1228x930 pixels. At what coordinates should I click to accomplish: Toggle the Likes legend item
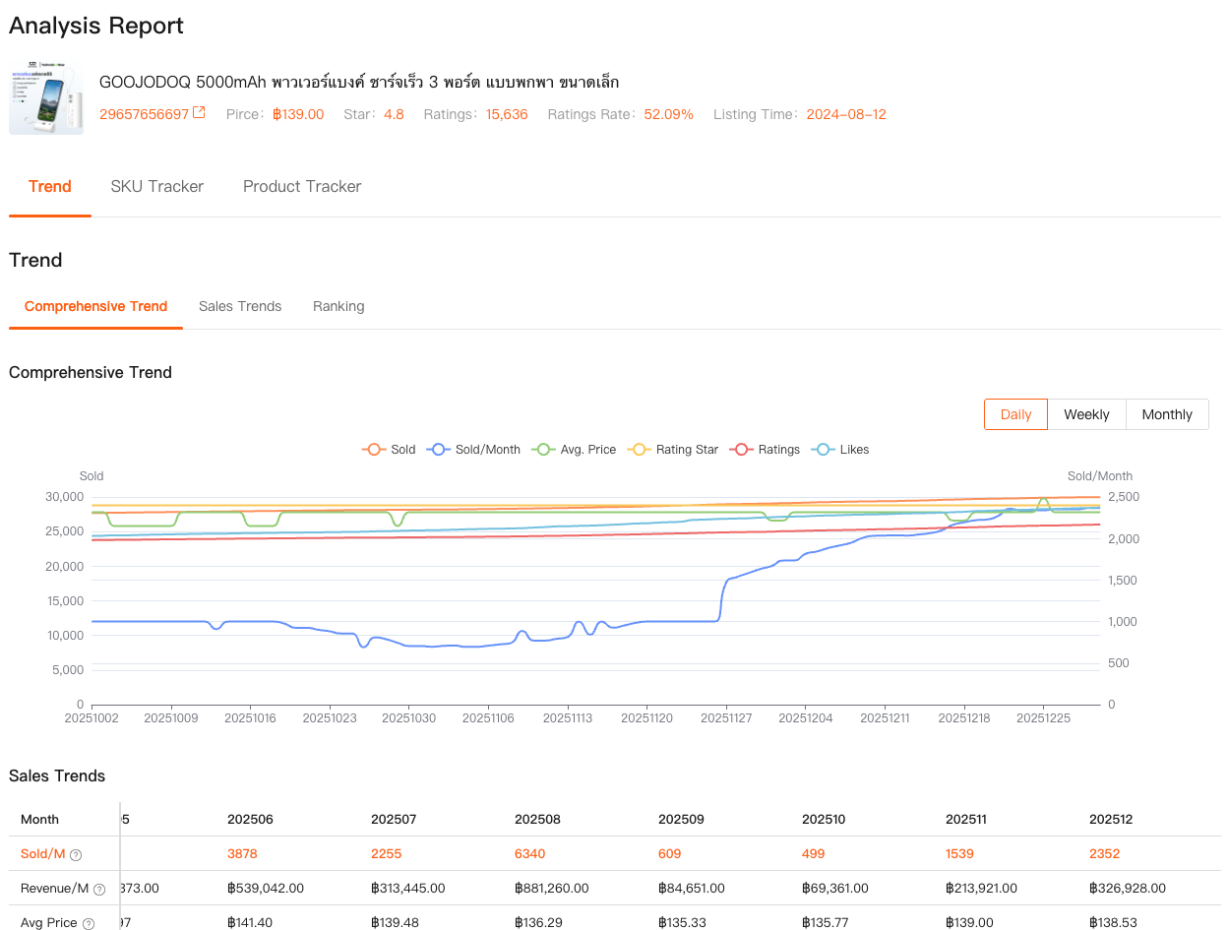click(841, 450)
